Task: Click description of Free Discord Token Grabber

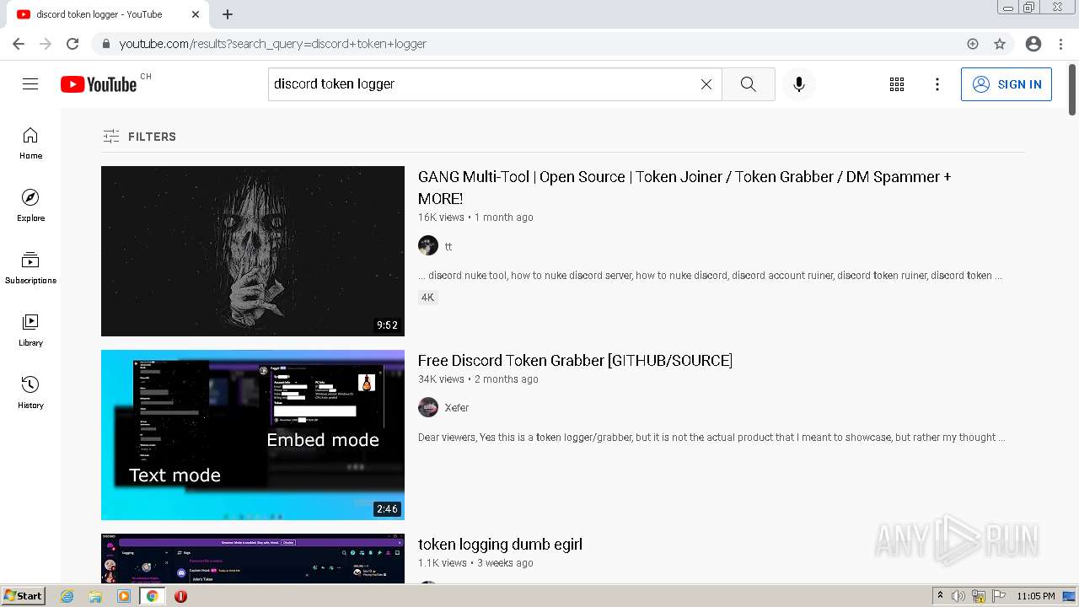Action: [711, 438]
